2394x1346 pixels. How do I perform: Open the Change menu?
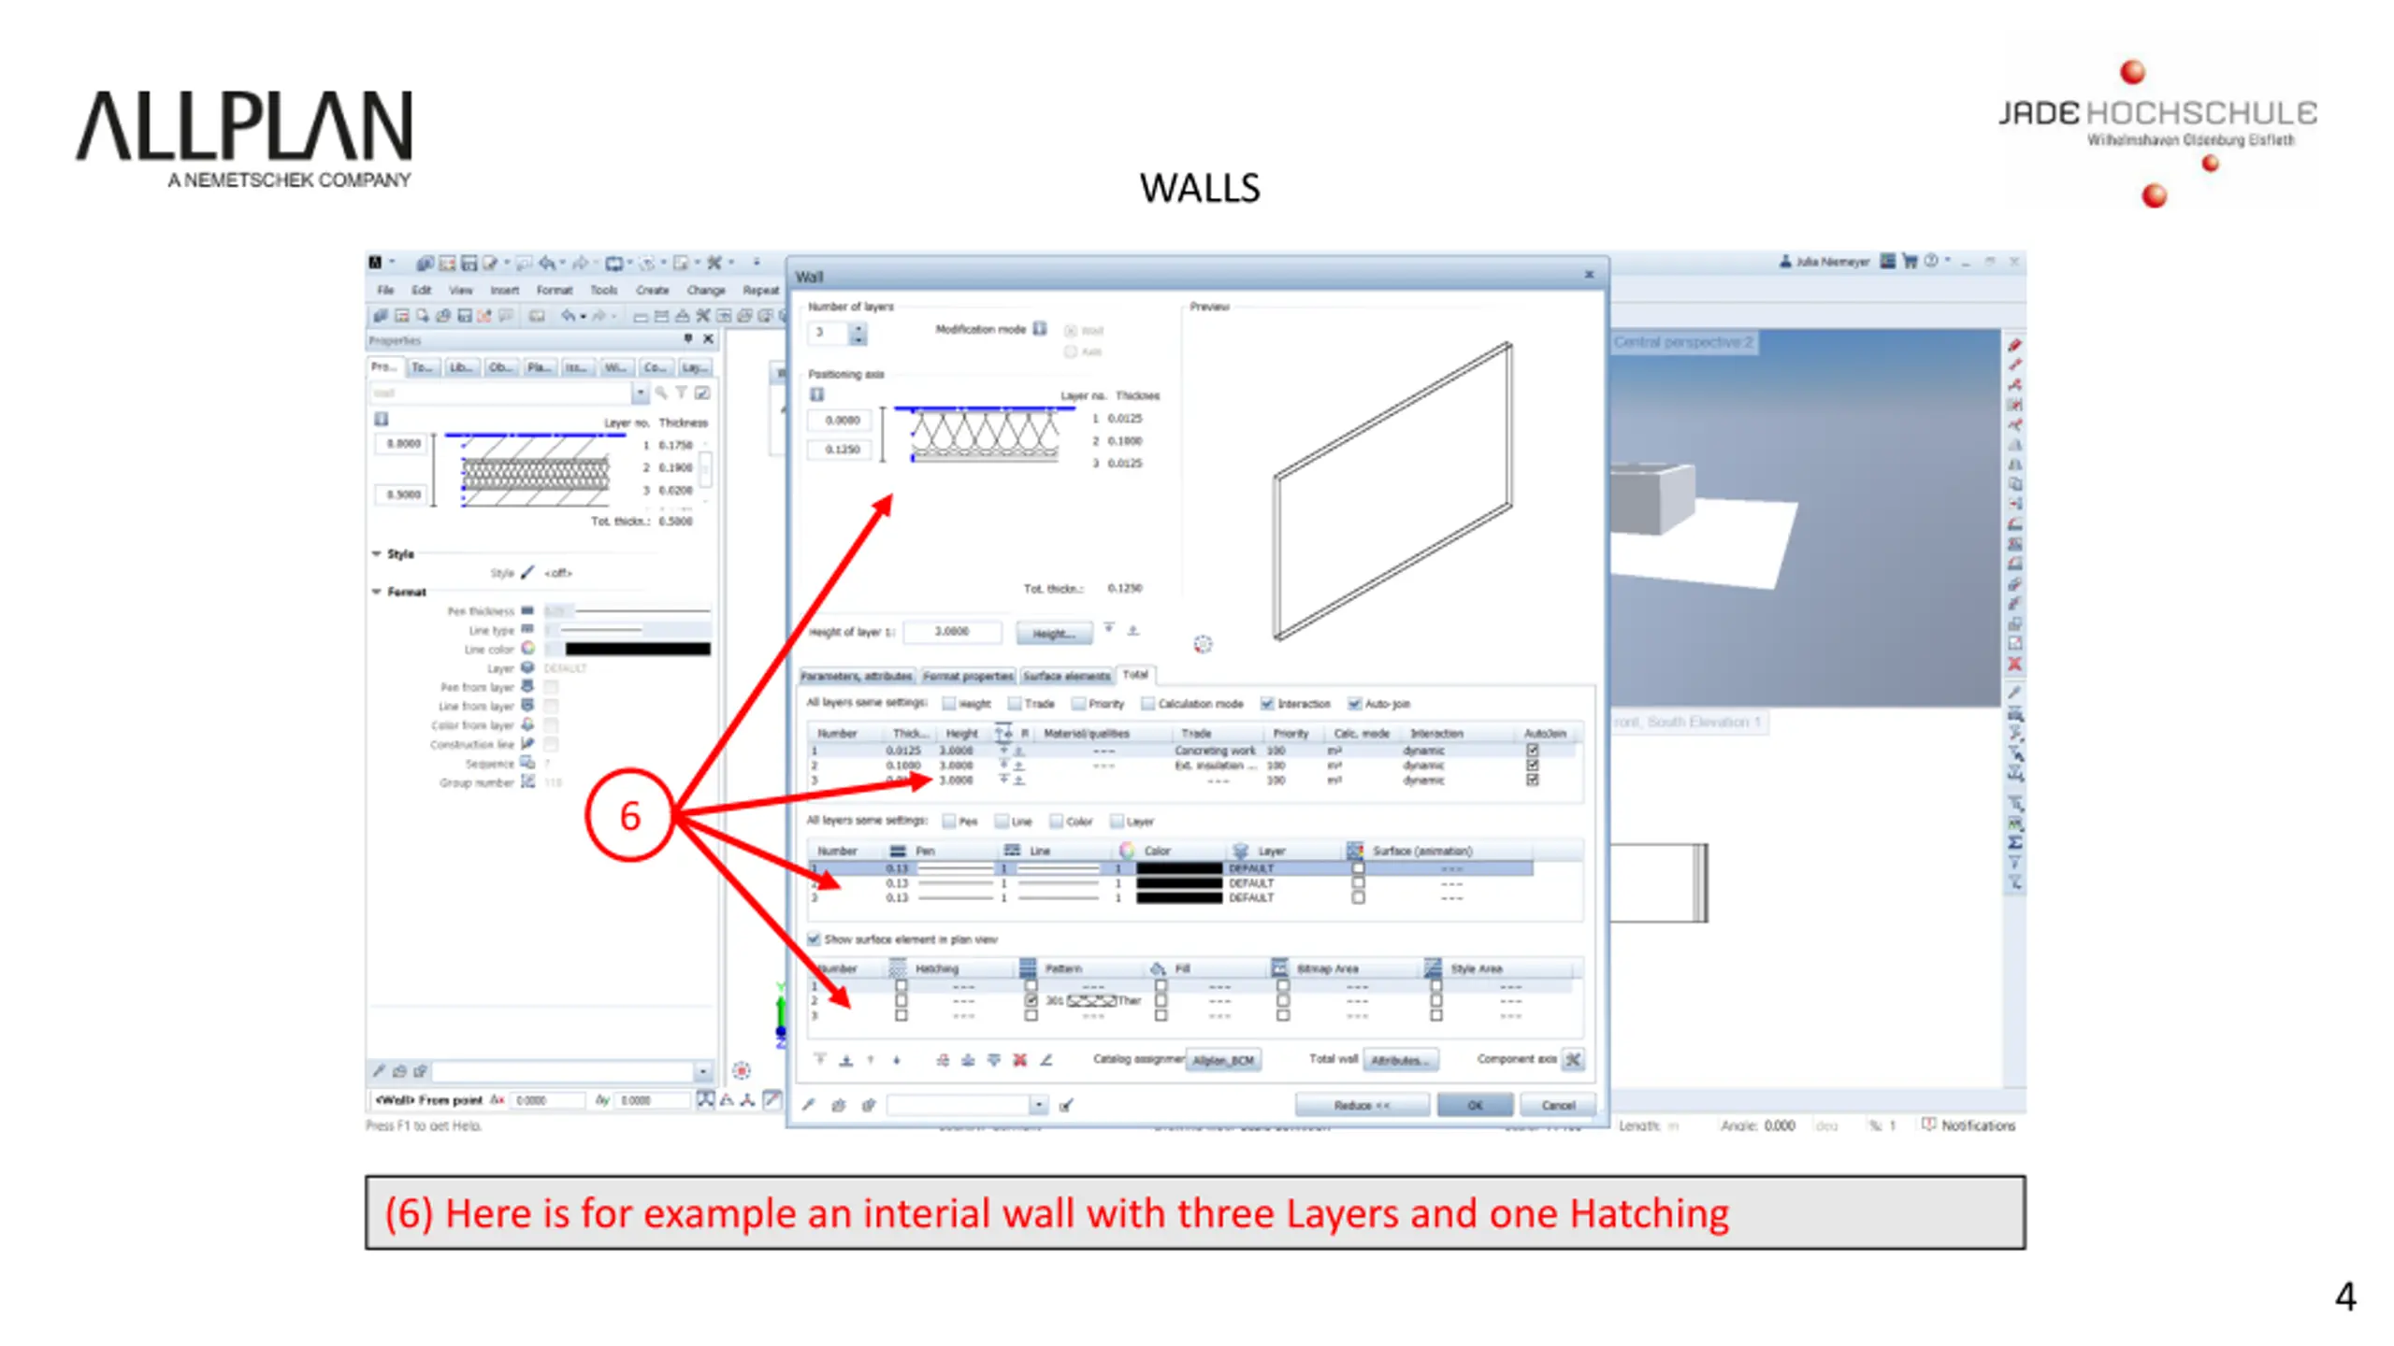point(706,290)
